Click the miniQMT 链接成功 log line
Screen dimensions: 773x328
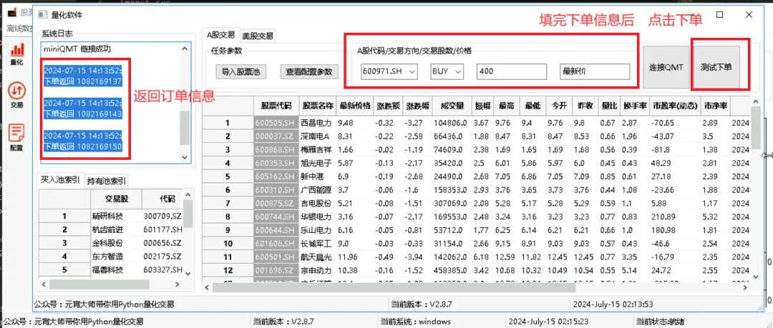click(78, 49)
